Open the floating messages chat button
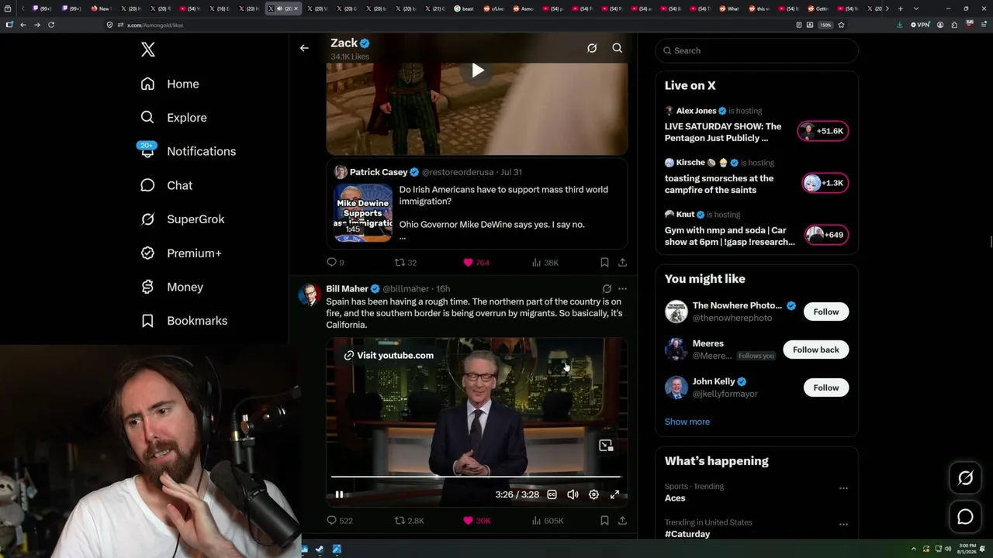993x558 pixels. (x=965, y=517)
